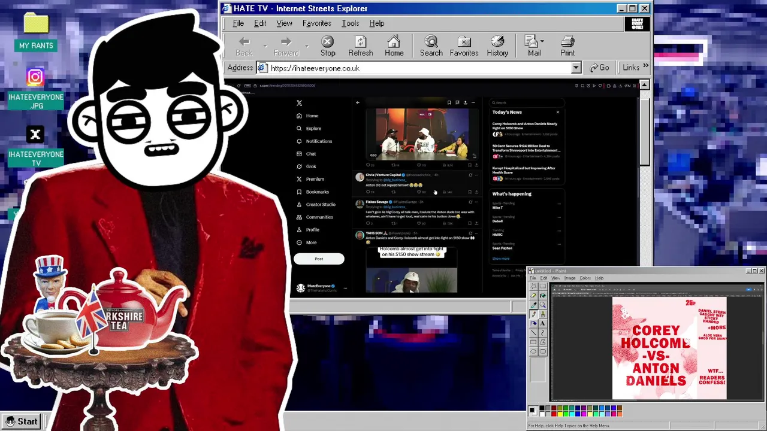
Task: Pick the yellow swatch in Paint palette
Action: tap(560, 414)
